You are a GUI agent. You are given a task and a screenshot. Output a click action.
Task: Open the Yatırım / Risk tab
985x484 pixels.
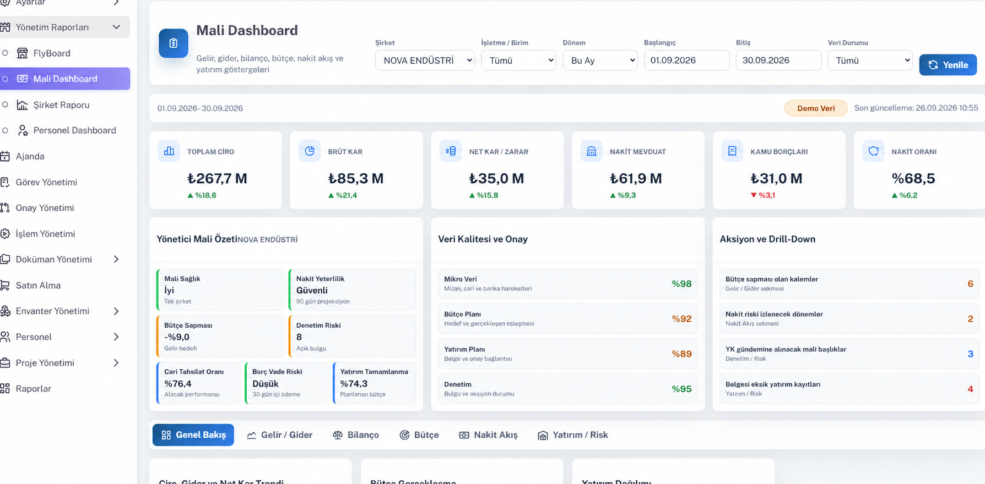pyautogui.click(x=573, y=435)
